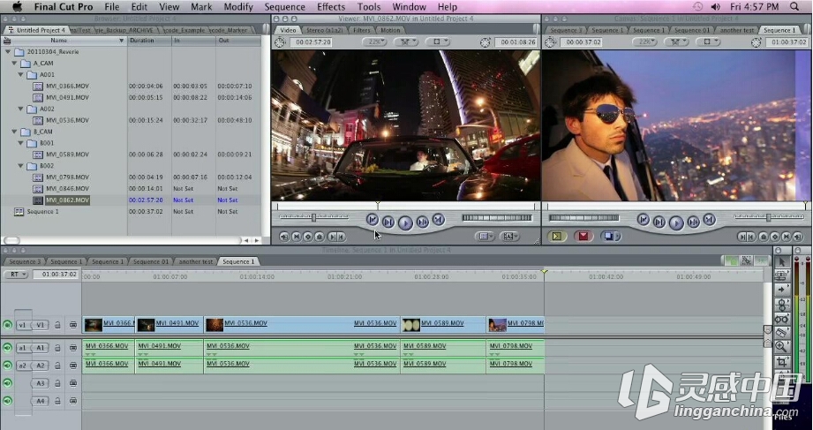Click Match Frame in Viewer lower left

click(x=284, y=237)
